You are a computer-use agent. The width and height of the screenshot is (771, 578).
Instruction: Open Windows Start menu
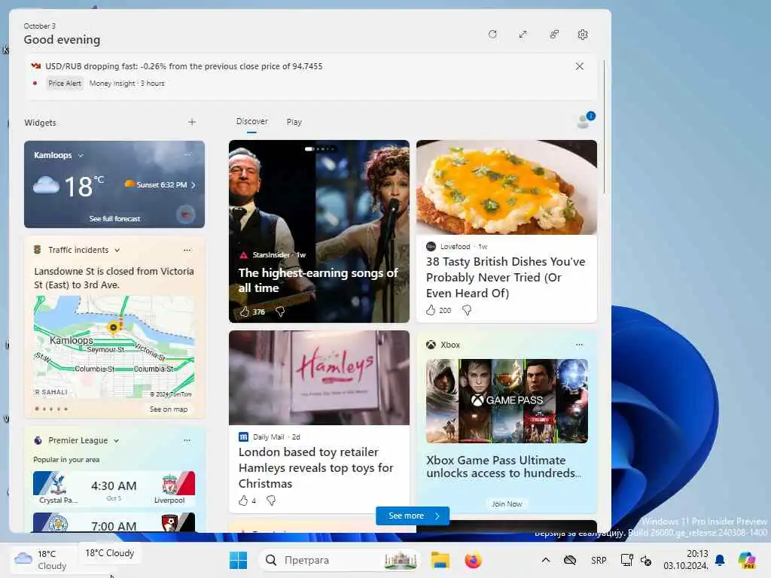(239, 560)
